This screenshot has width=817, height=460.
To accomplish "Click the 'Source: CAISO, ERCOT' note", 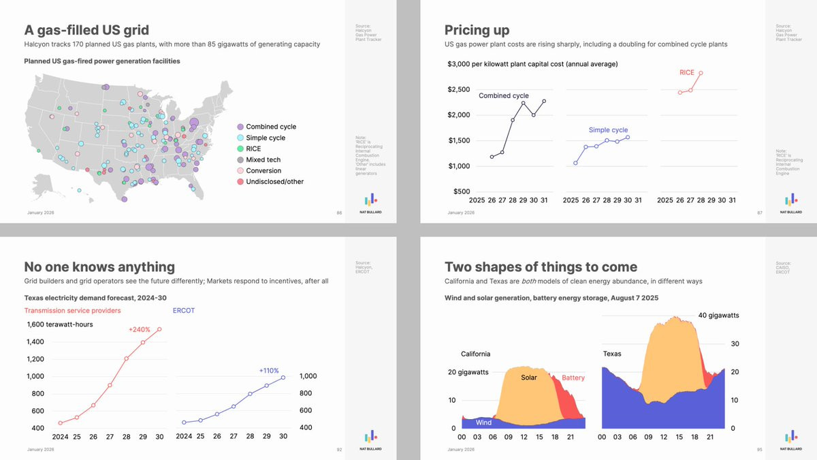I will [784, 268].
